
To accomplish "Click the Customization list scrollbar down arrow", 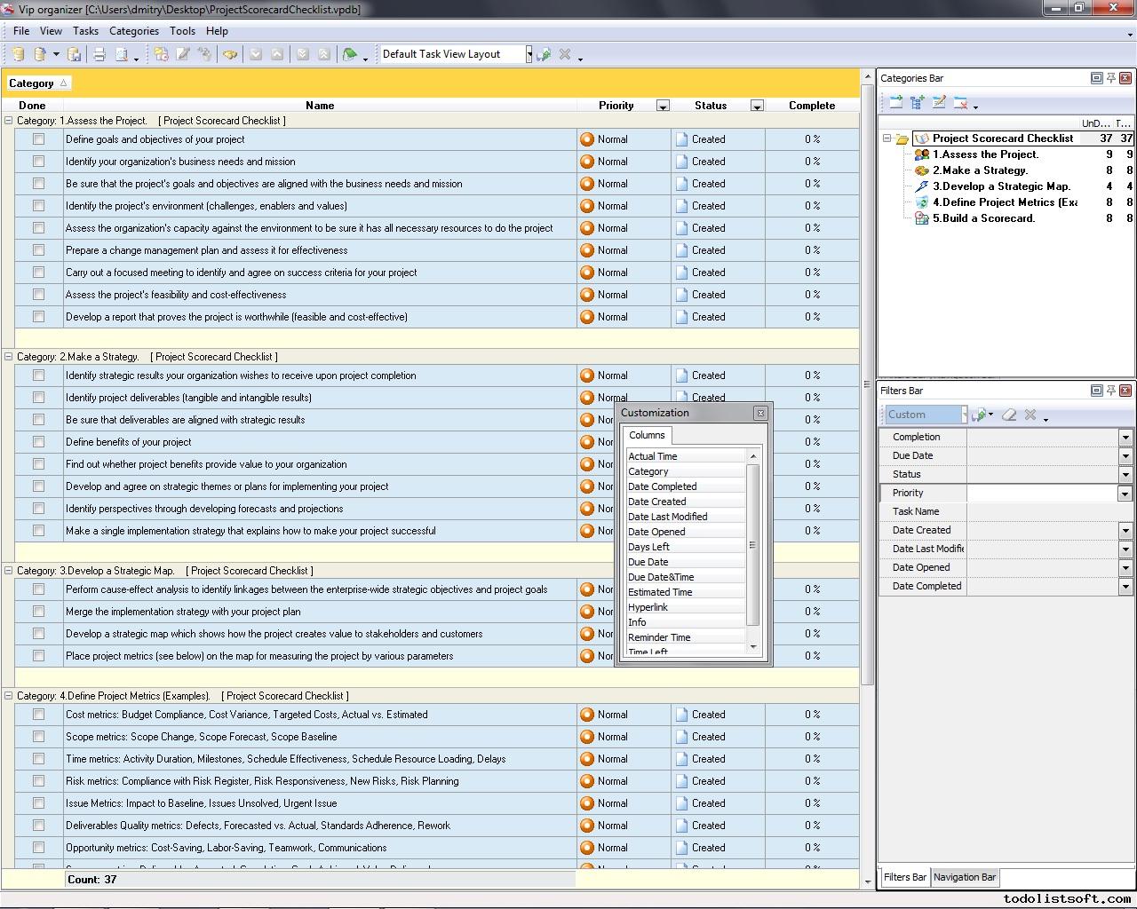I will pyautogui.click(x=753, y=647).
